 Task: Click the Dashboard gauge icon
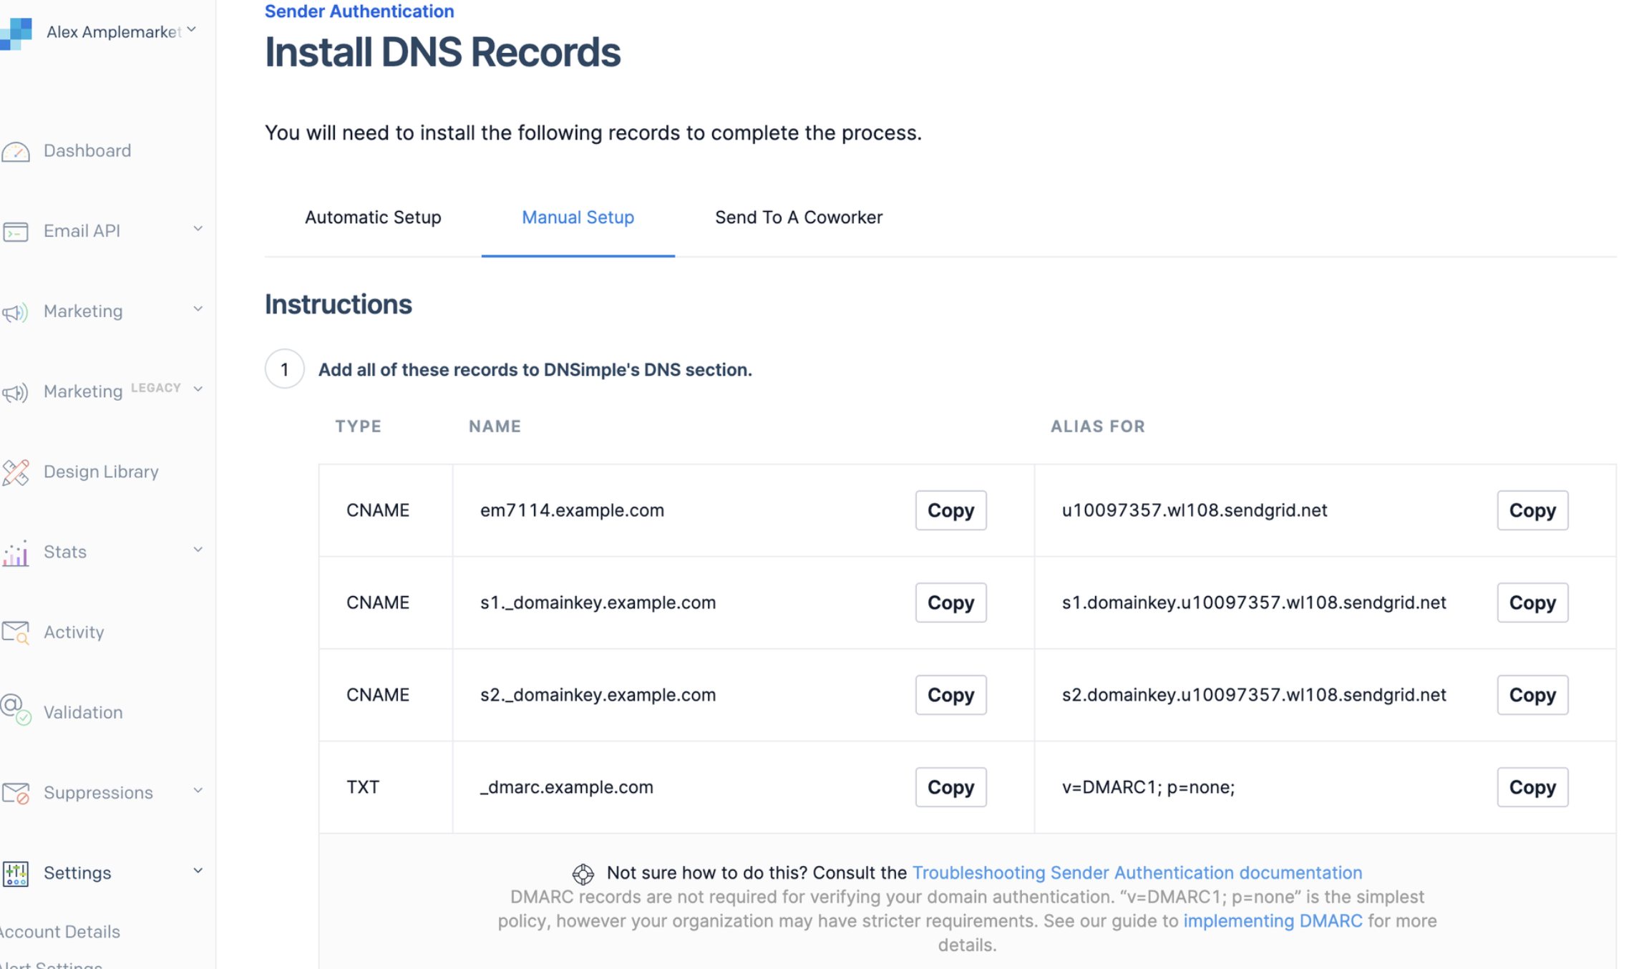pos(16,152)
